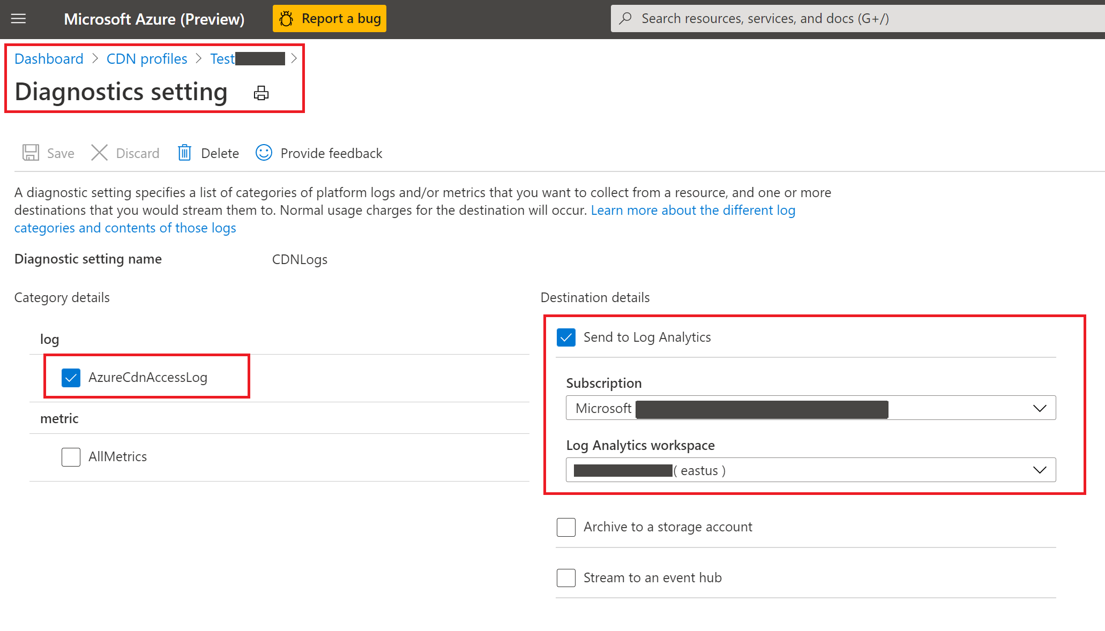Click the Report a bug button

(330, 19)
